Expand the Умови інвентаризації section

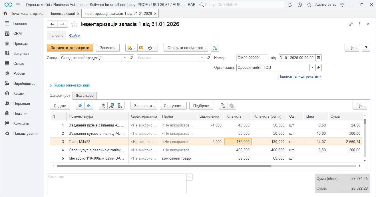70,85
